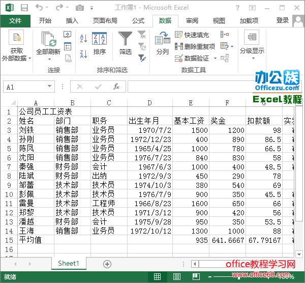This screenshot has height=283, width=305.
Task: Sort descending with the Z-A icon
Action: point(83,51)
